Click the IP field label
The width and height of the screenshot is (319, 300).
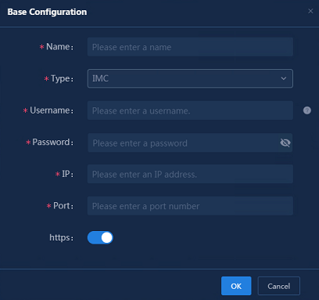pyautogui.click(x=66, y=174)
